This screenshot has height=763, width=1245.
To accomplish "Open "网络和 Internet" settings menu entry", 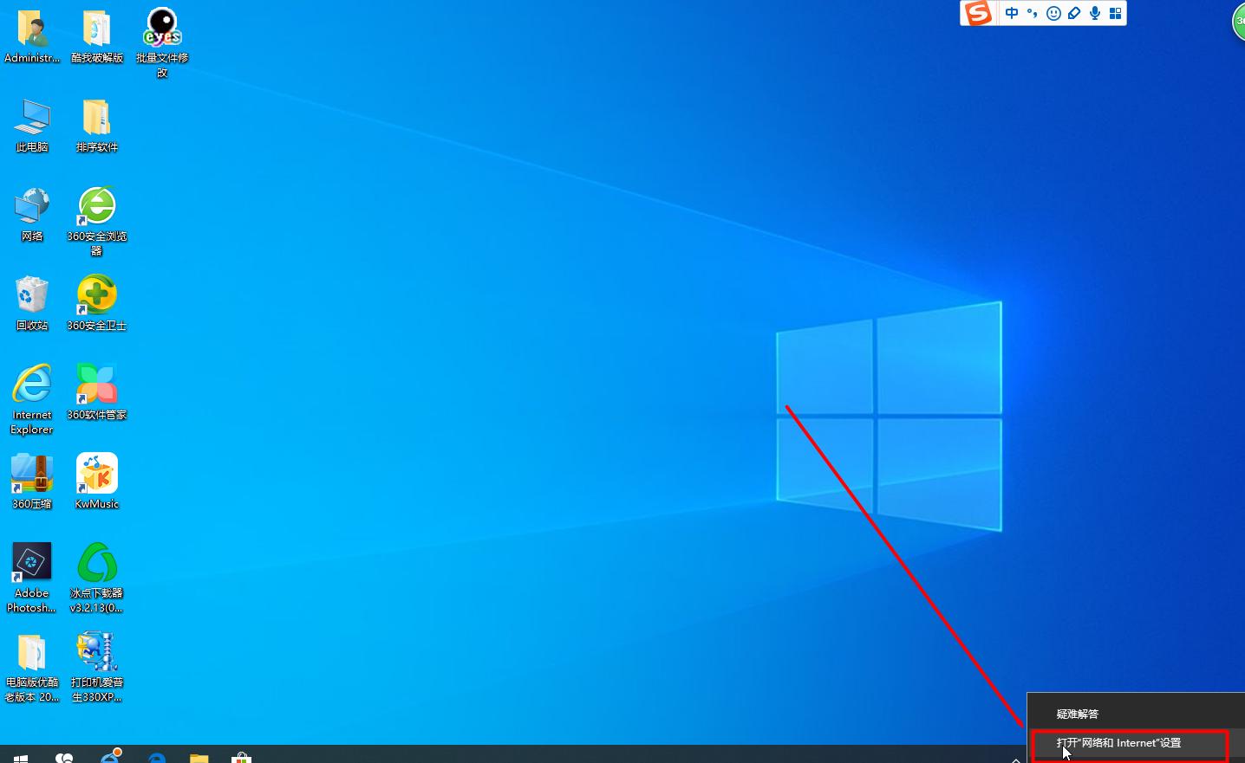I will point(1118,742).
